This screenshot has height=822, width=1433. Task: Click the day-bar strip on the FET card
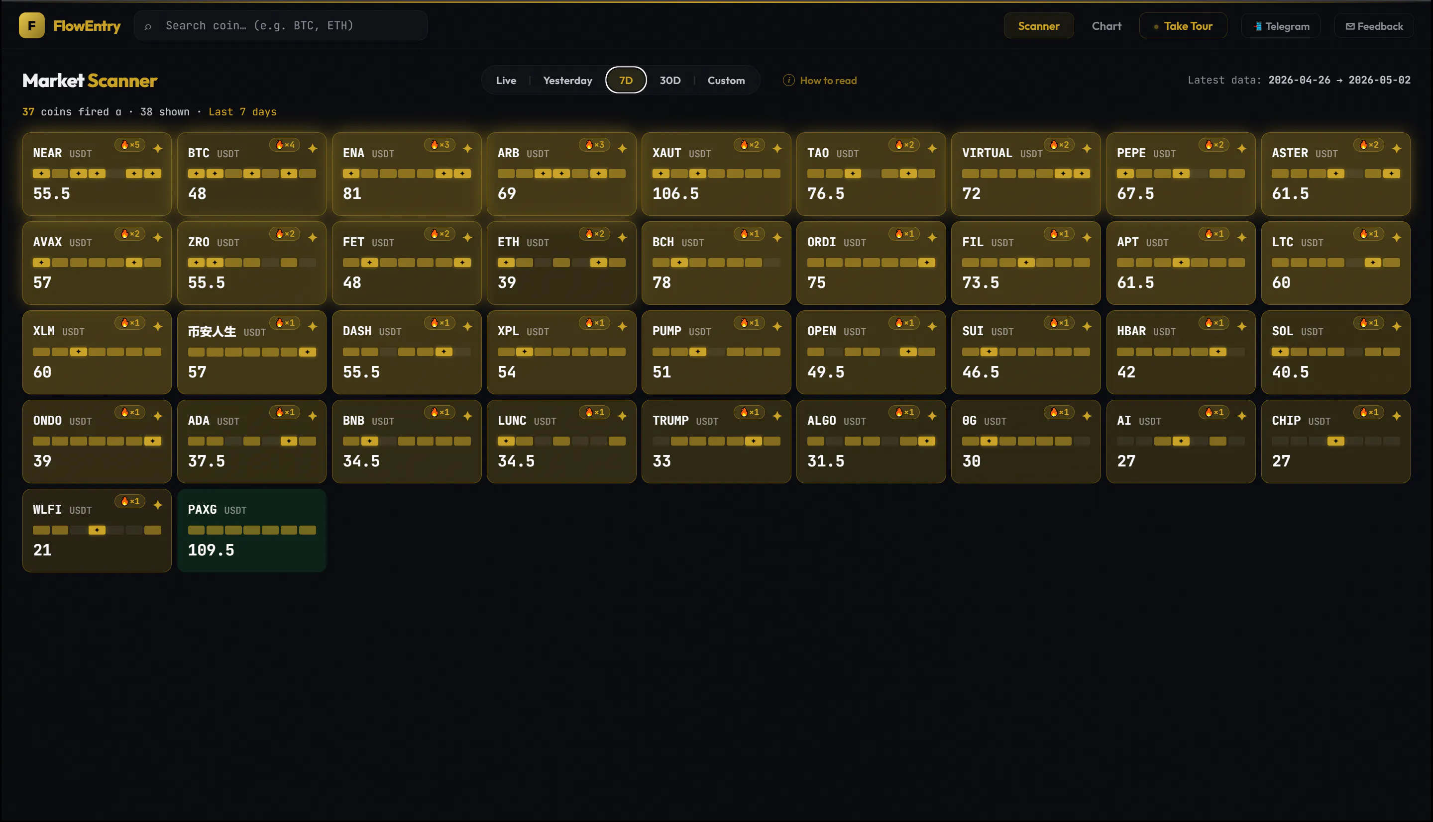406,263
